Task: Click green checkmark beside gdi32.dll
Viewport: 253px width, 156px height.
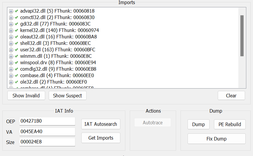Action: (16, 24)
